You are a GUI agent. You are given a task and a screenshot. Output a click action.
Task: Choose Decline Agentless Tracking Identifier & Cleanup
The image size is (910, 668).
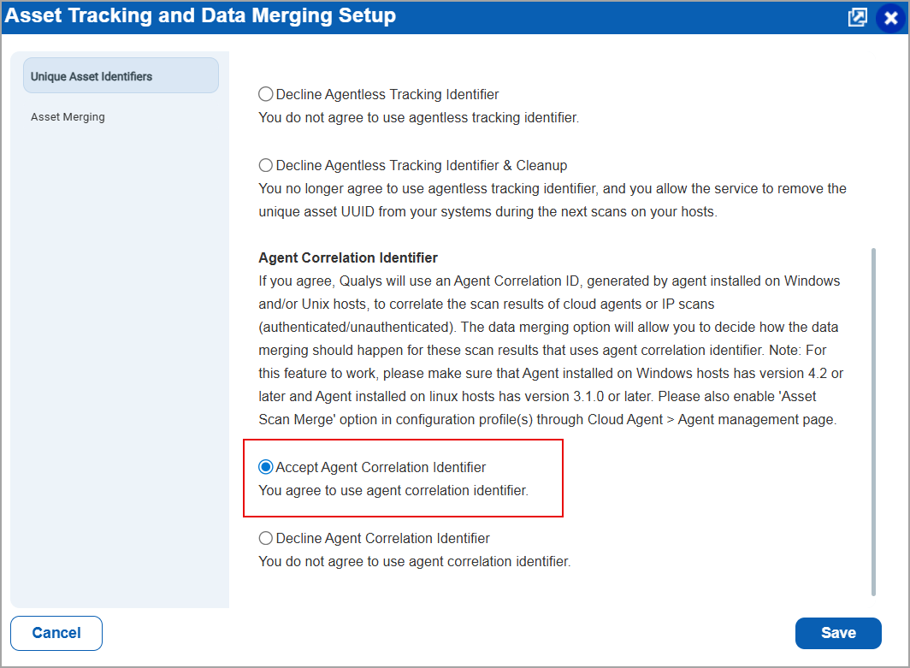pyautogui.click(x=265, y=165)
